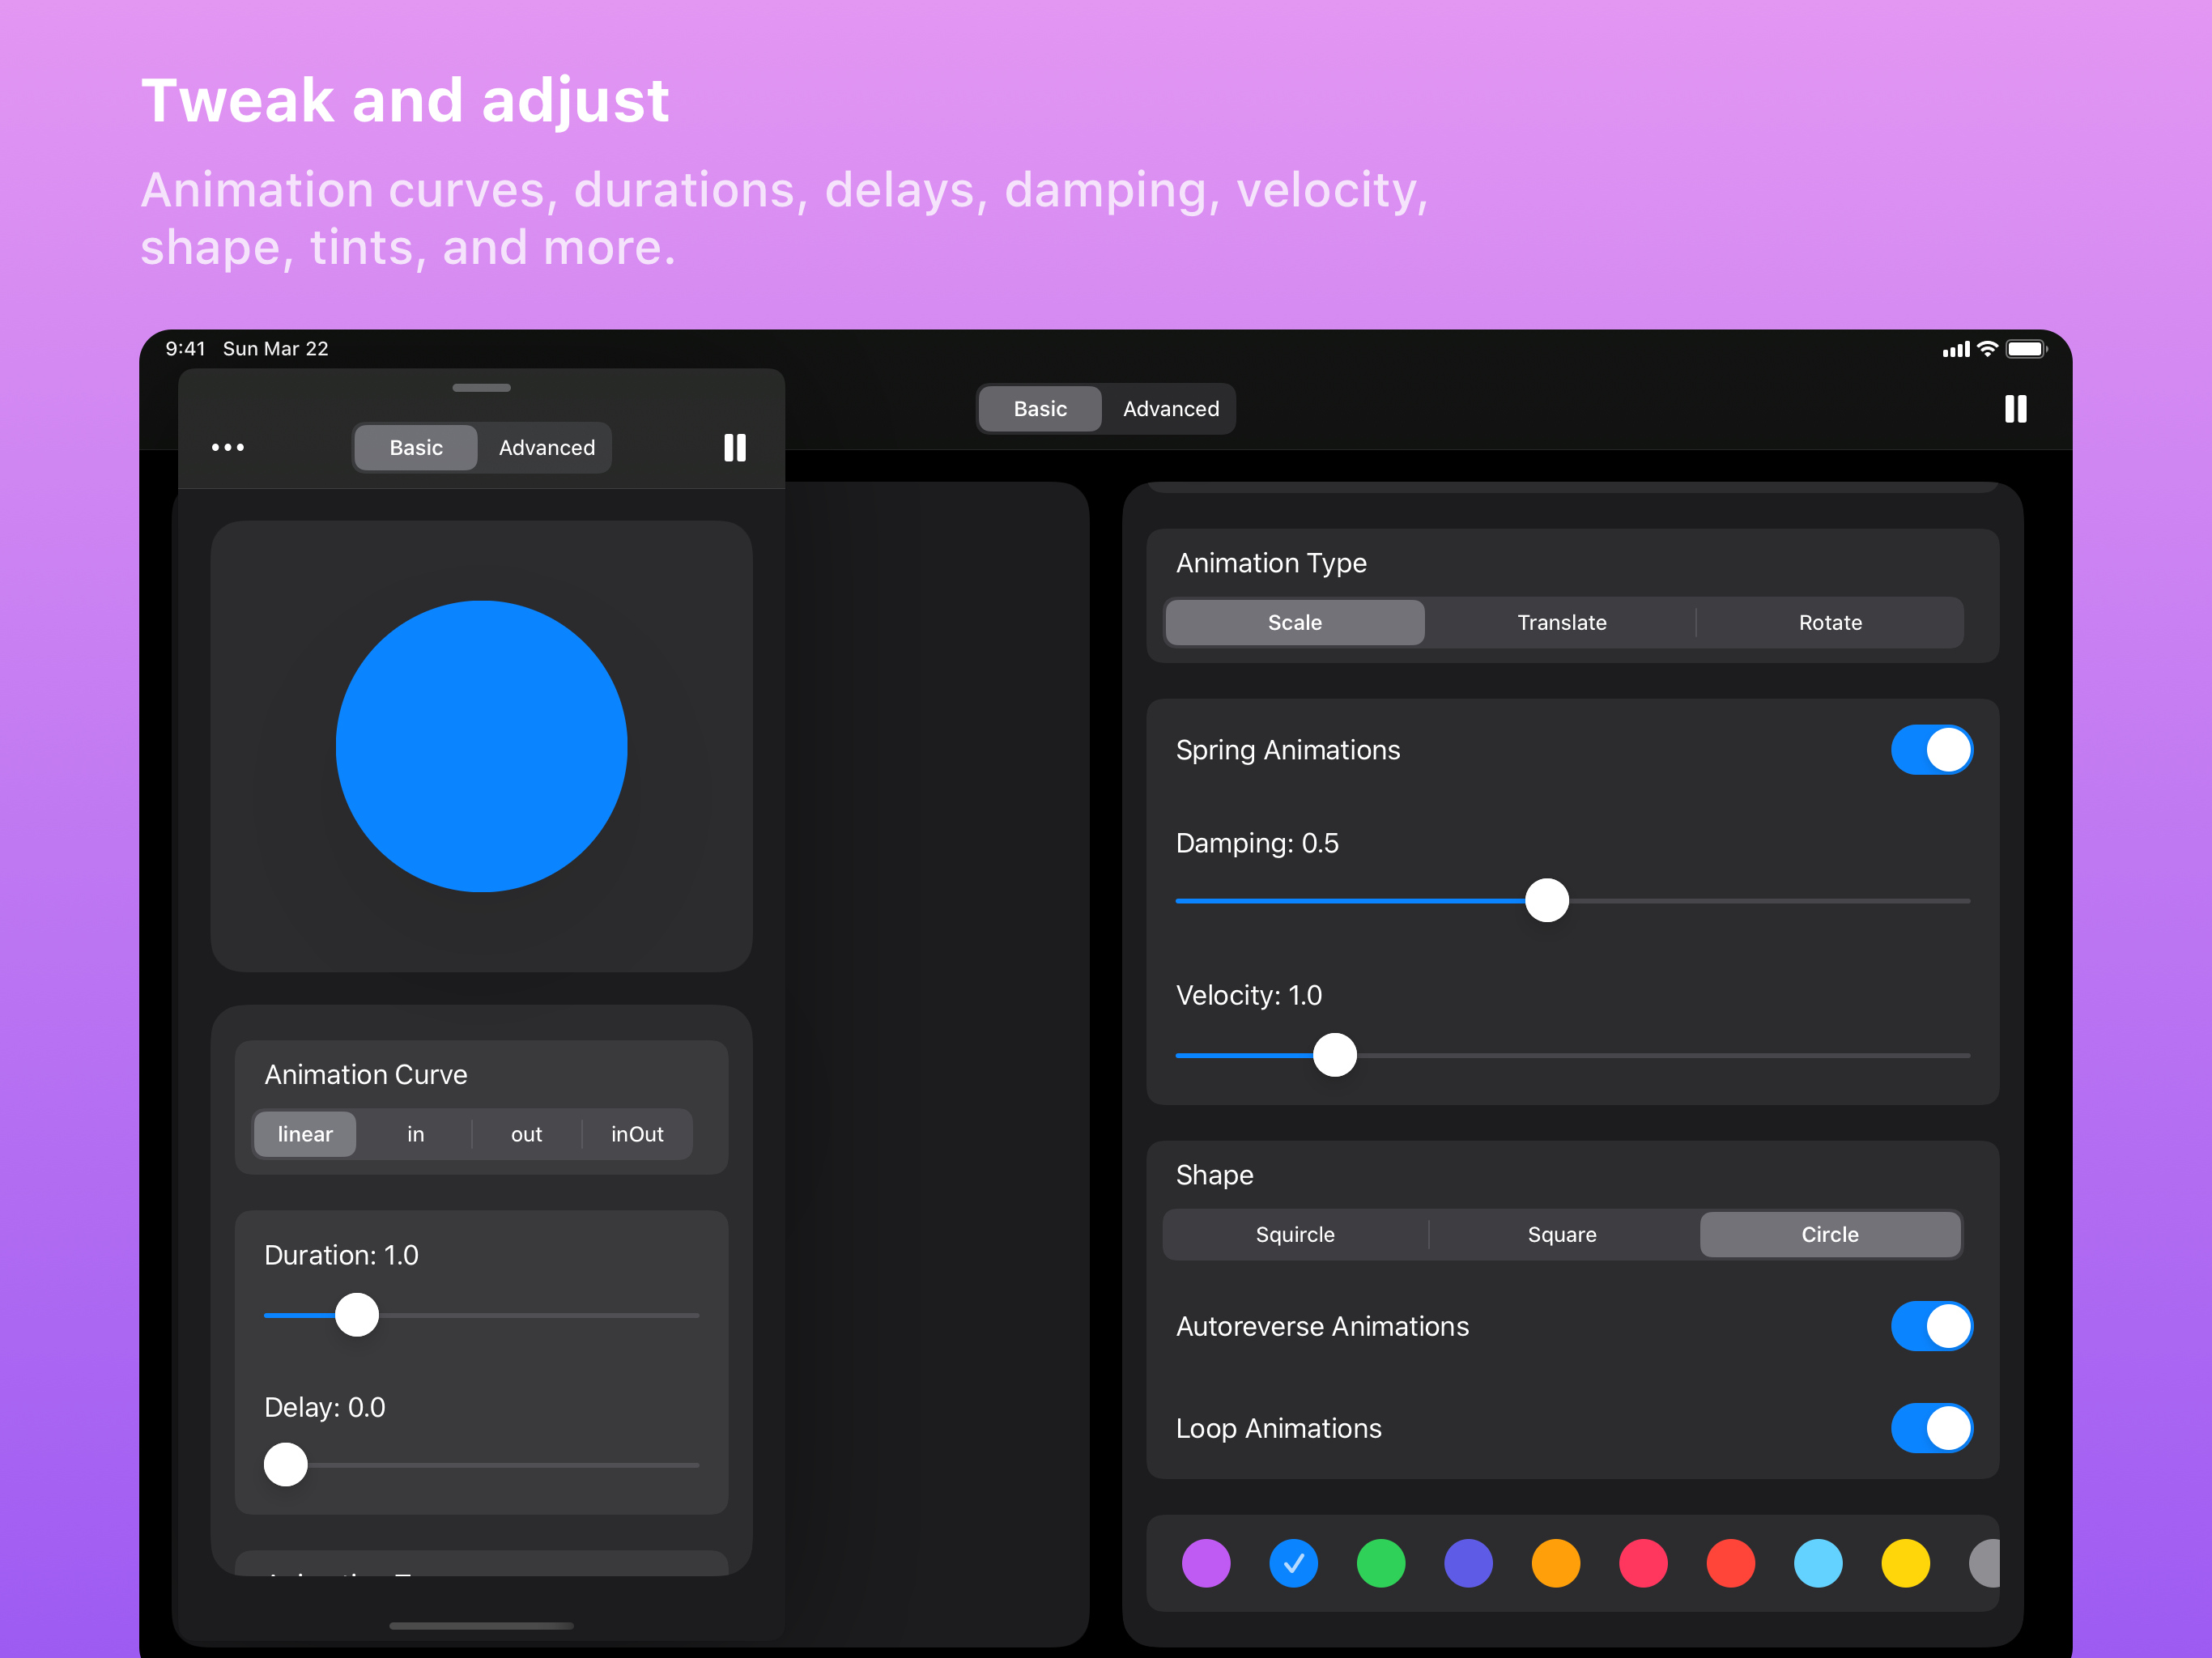Turn off Loop Animations
The height and width of the screenshot is (1658, 2212).
tap(1931, 1428)
